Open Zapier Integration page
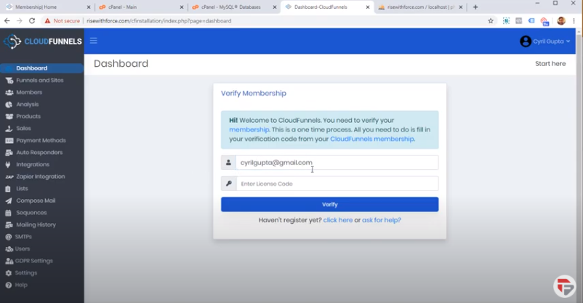Viewport: 583px width, 303px height. [40, 177]
